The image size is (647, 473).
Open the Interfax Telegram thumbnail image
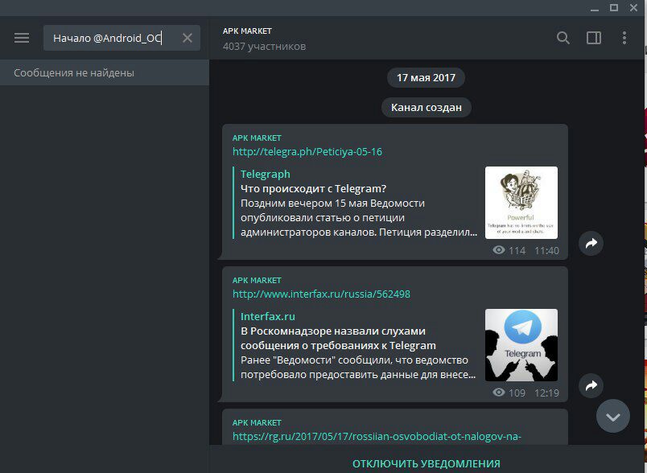pyautogui.click(x=521, y=345)
